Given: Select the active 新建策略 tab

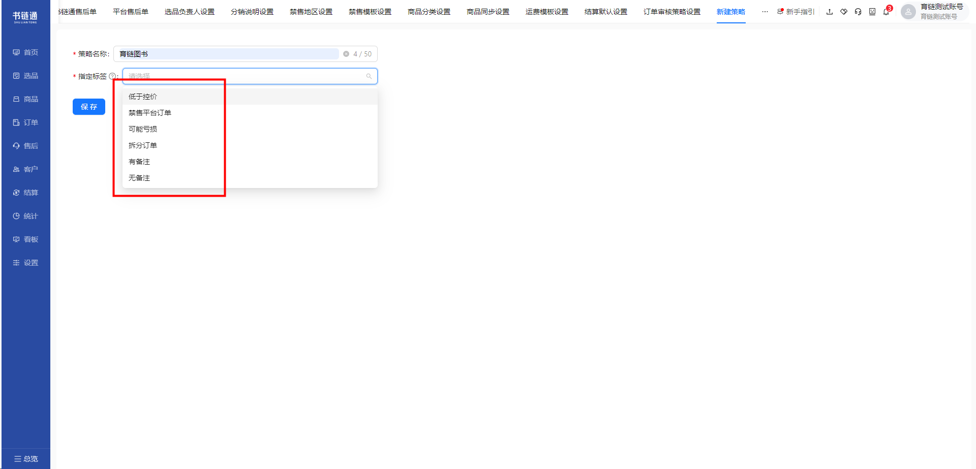Looking at the screenshot, I should click(731, 12).
